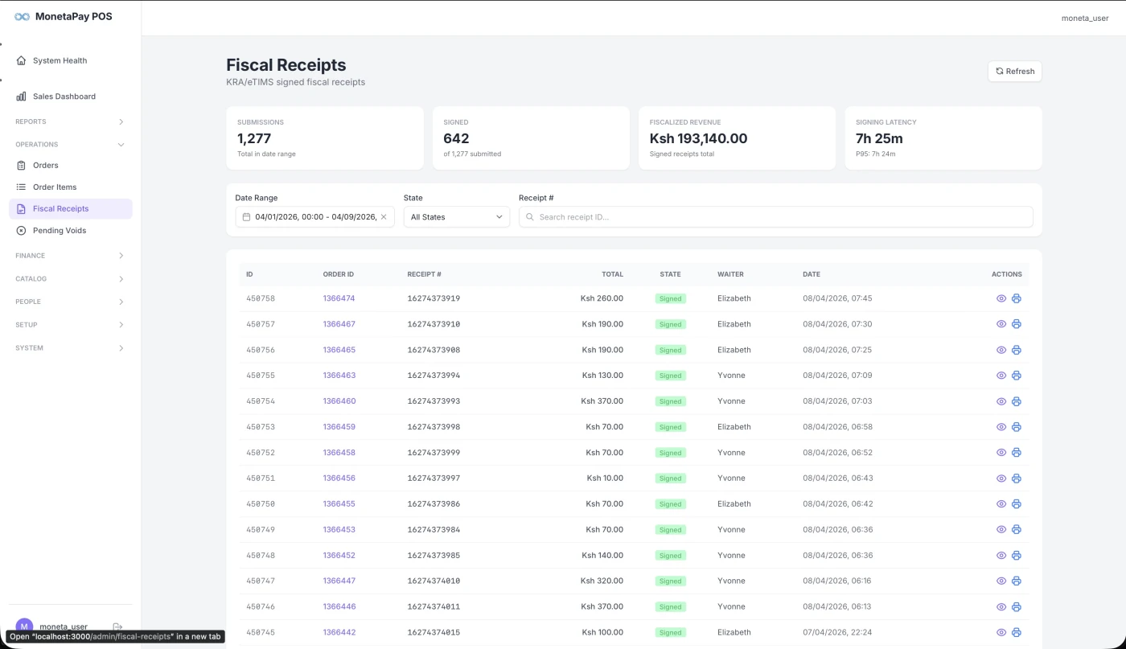Screen dimensions: 1126x649
Task: Open the All States dropdown
Action: tap(456, 216)
